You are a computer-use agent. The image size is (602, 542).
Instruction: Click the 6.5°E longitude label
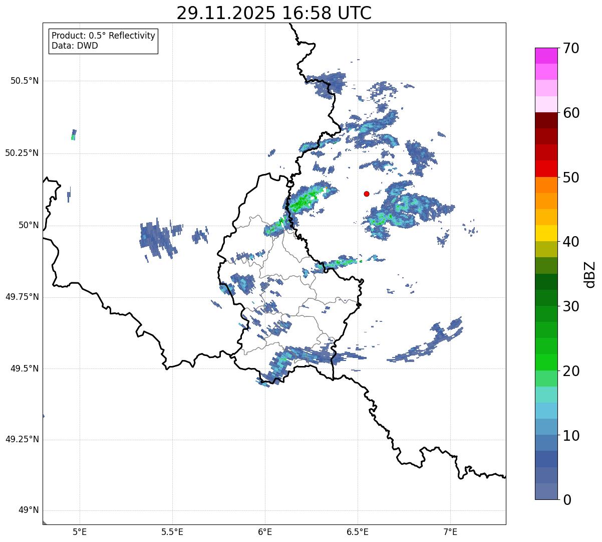(x=358, y=531)
